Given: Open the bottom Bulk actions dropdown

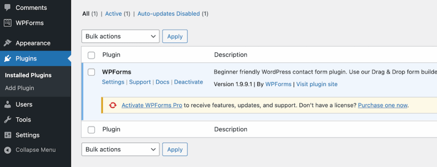Looking at the screenshot, I should [120, 150].
